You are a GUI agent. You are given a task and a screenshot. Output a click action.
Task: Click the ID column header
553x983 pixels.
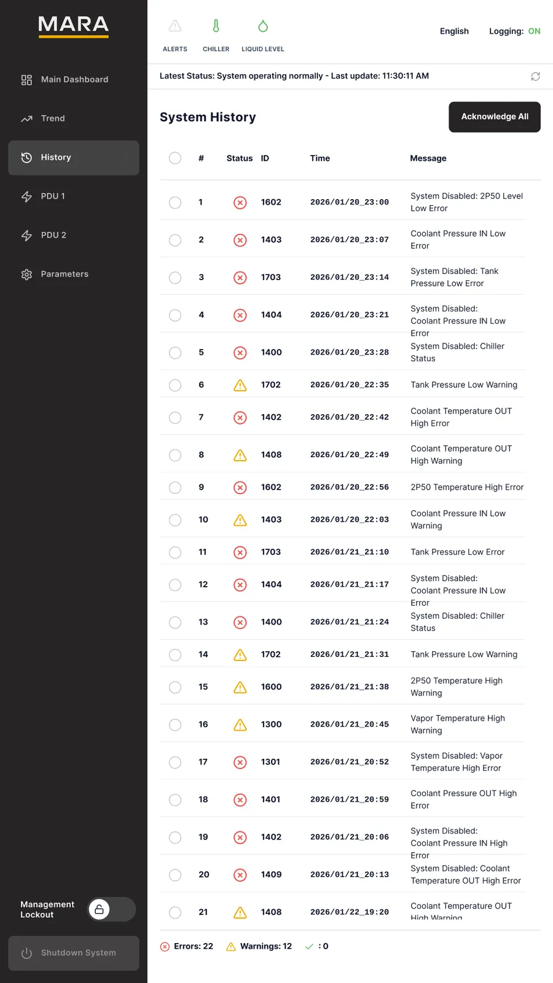pyautogui.click(x=265, y=159)
